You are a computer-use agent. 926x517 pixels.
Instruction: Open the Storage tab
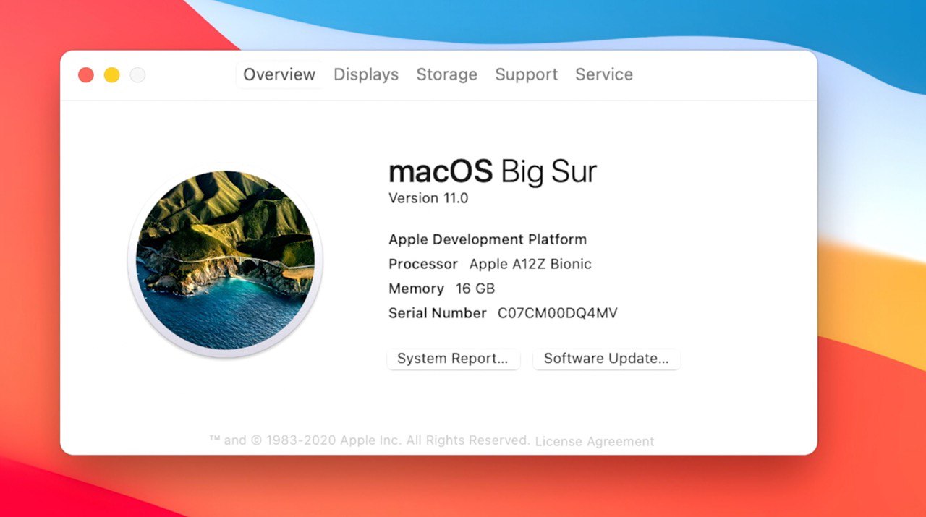point(446,74)
